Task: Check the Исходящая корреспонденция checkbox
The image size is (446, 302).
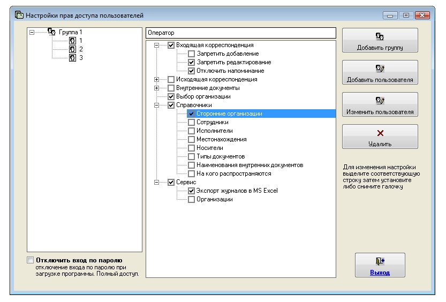Action: tap(171, 79)
